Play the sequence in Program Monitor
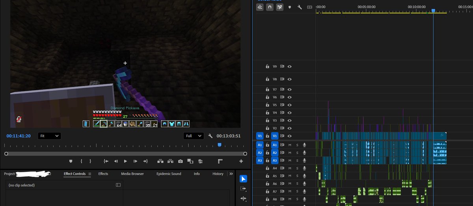This screenshot has height=206, width=473. click(125, 161)
